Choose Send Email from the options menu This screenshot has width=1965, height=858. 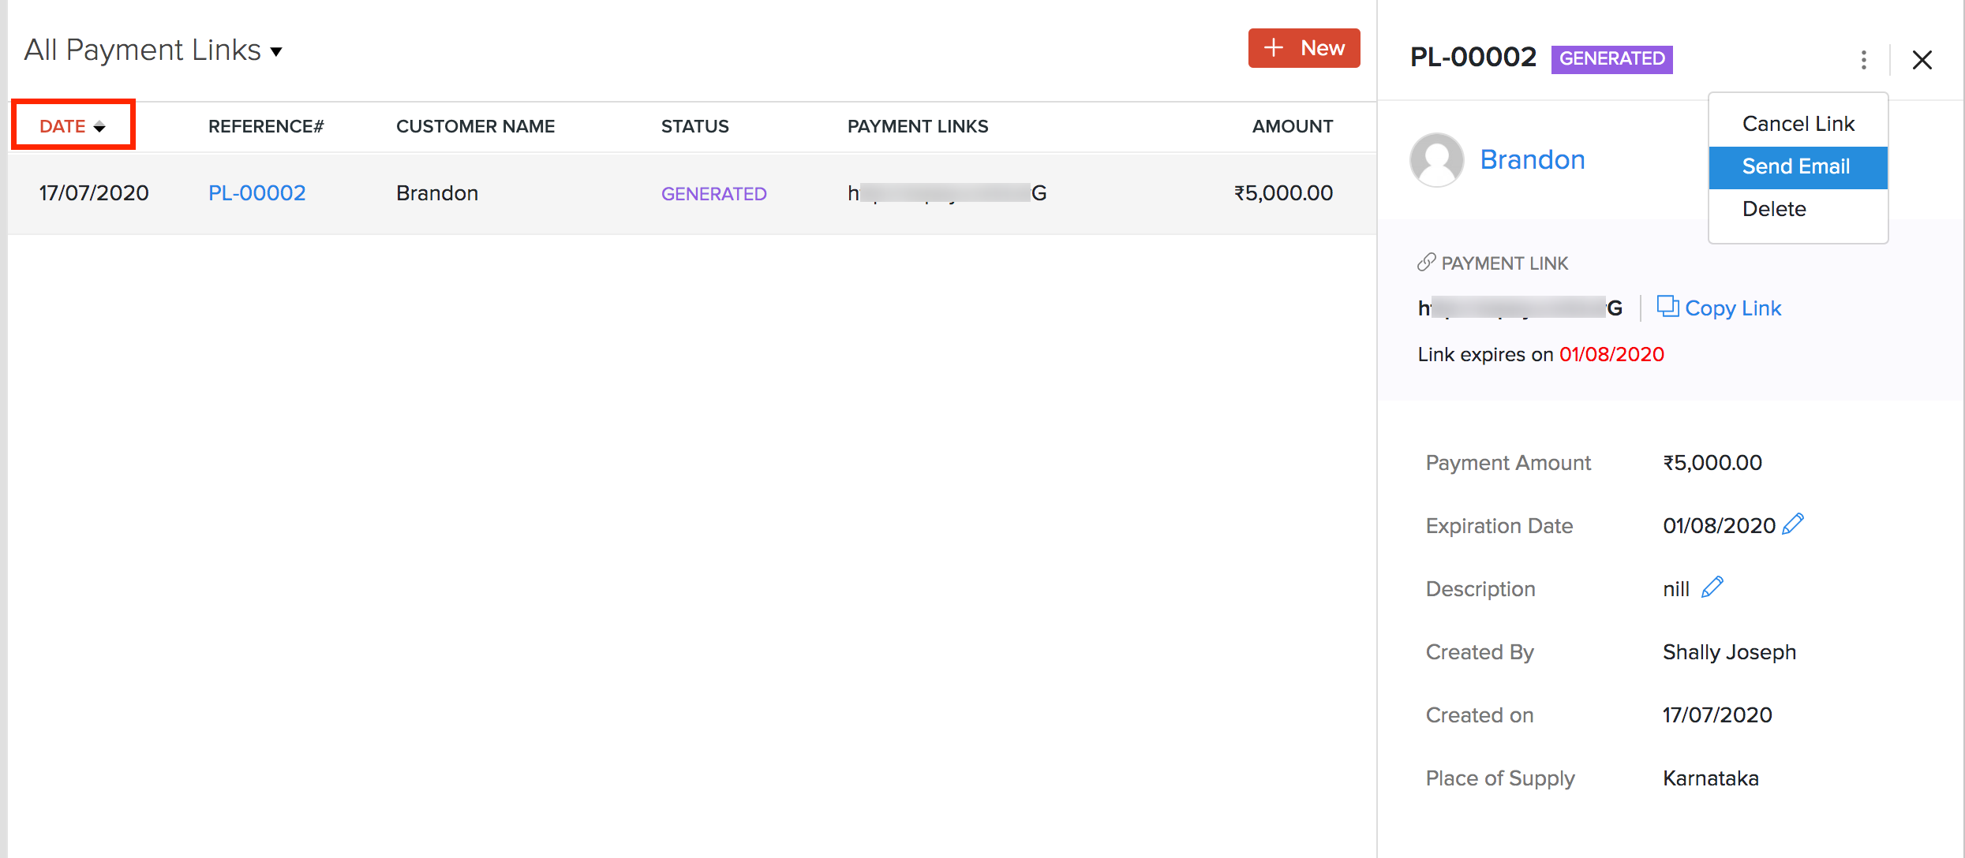pos(1795,166)
